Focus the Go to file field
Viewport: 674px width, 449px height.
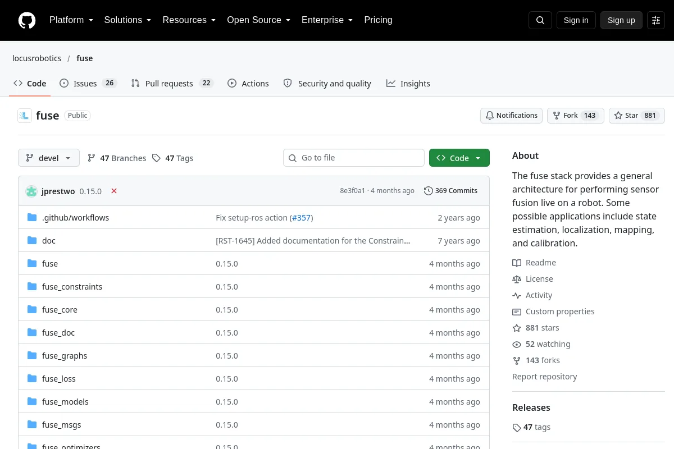point(354,158)
